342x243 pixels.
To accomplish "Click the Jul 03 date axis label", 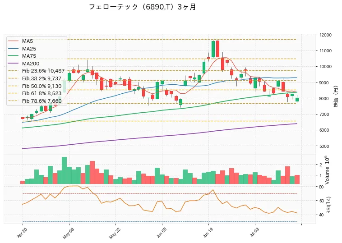I will [x=254, y=232].
